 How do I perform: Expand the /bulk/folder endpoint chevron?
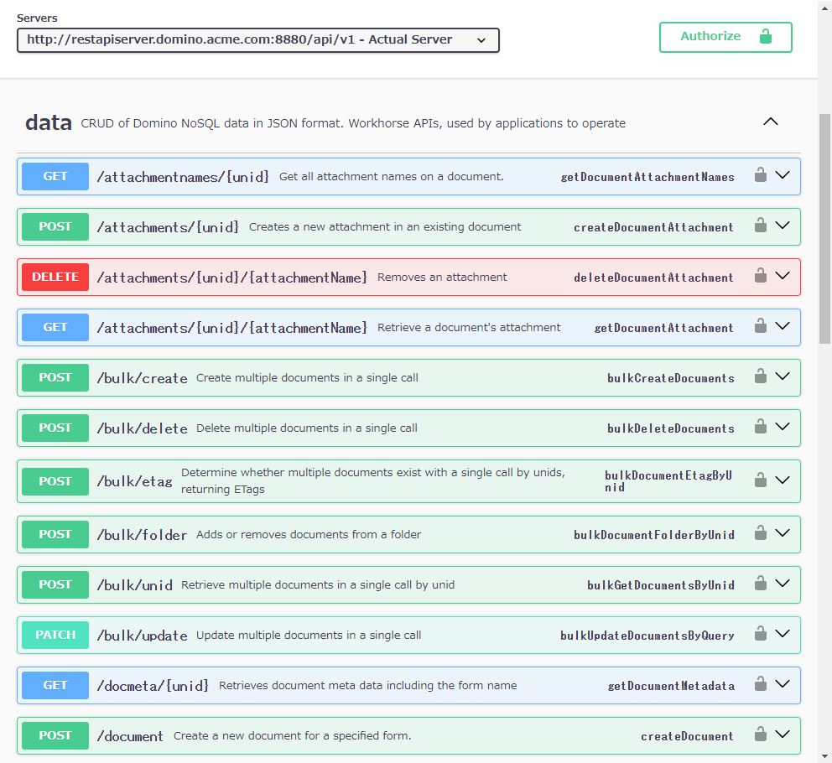pos(783,533)
